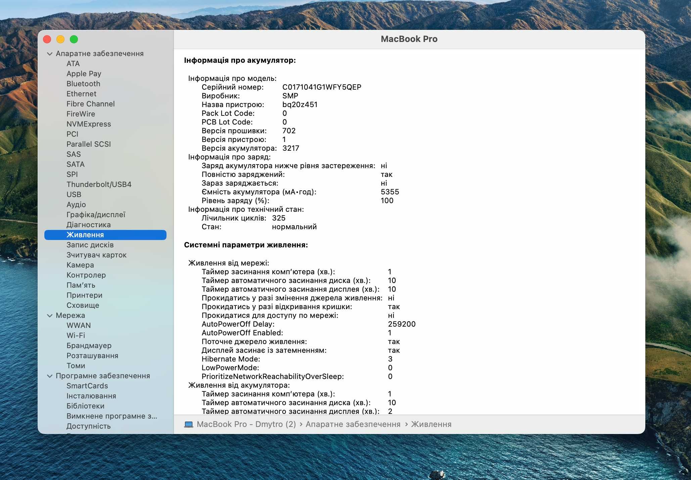Select Ethernet in sidebar
This screenshot has height=480, width=691.
click(x=81, y=94)
